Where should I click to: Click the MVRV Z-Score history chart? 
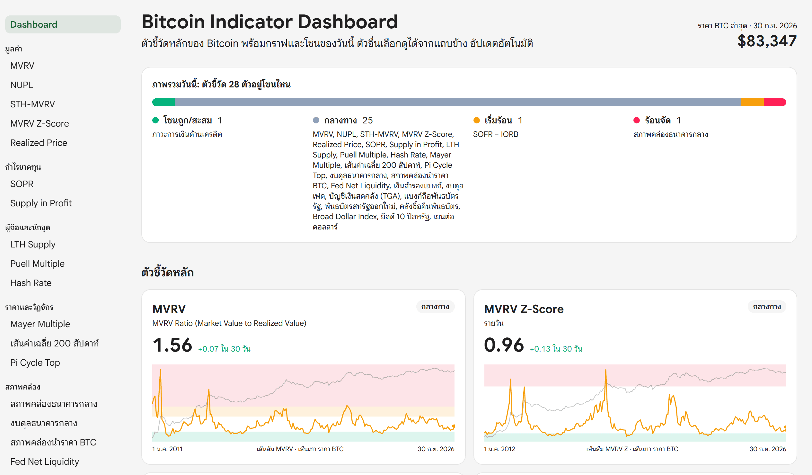click(635, 403)
